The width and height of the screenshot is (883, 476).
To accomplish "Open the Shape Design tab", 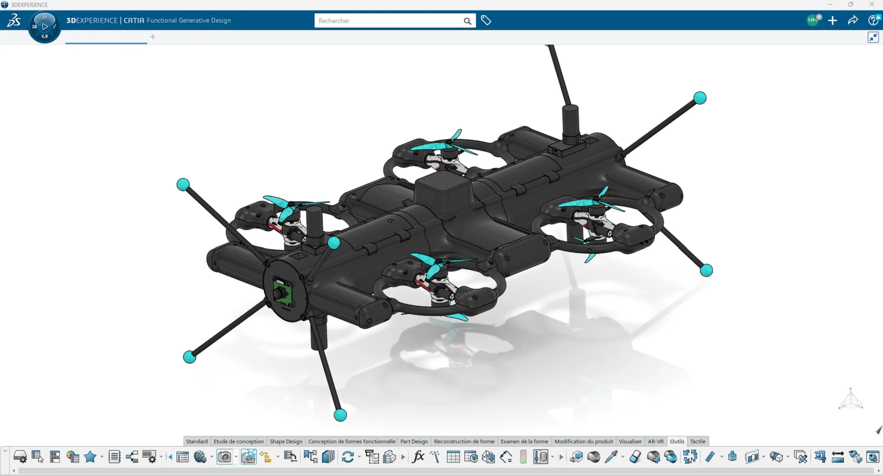I will click(286, 441).
